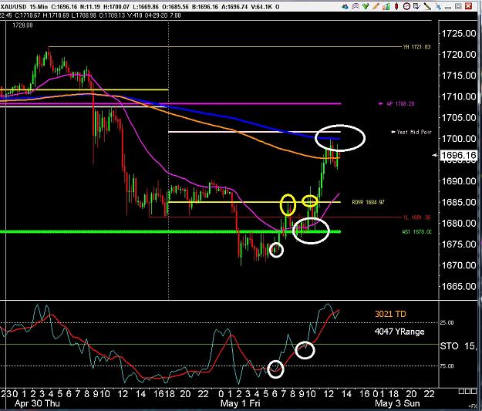482x411 pixels.
Task: Close the XAU/USD chart window
Action: [468, 6]
